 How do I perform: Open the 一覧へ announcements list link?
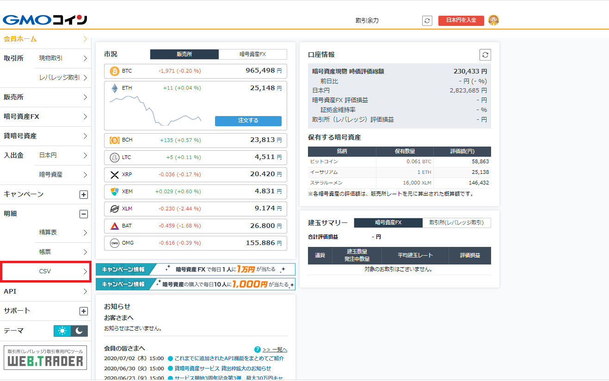tap(275, 350)
